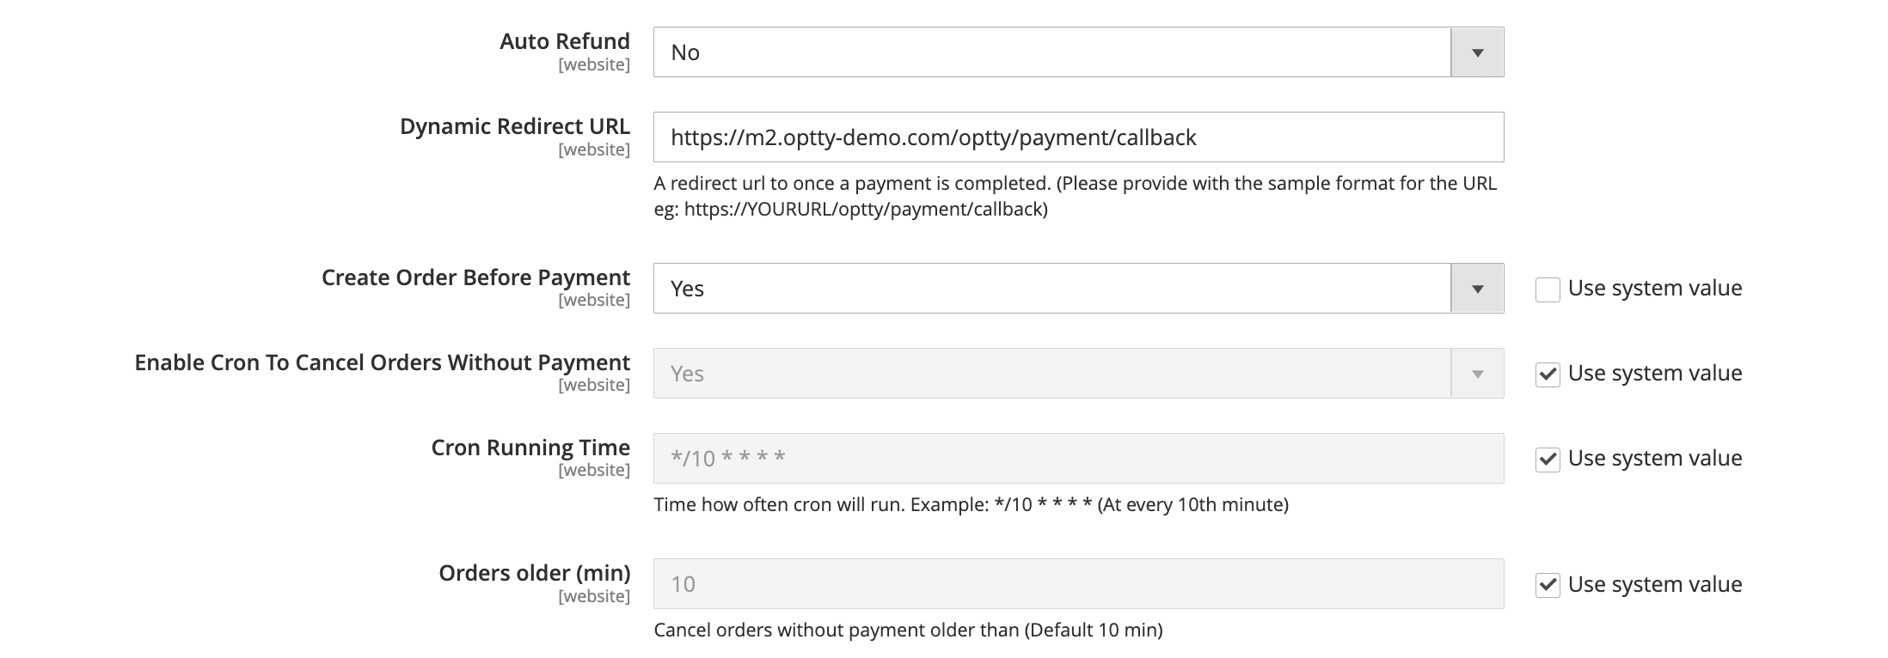The height and width of the screenshot is (658, 1888).
Task: Click the Orders older (min) label
Action: tap(534, 573)
